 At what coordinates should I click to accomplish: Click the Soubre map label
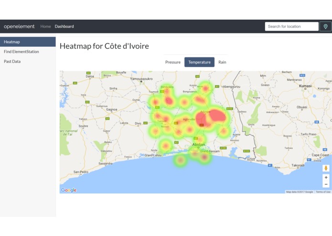[x=83, y=126]
